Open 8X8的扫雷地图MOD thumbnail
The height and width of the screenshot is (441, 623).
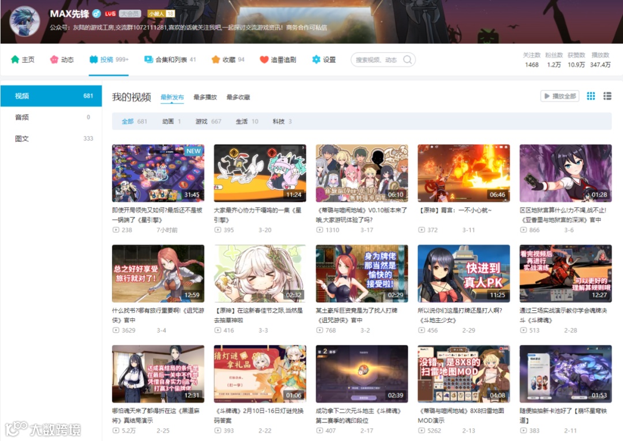point(464,374)
